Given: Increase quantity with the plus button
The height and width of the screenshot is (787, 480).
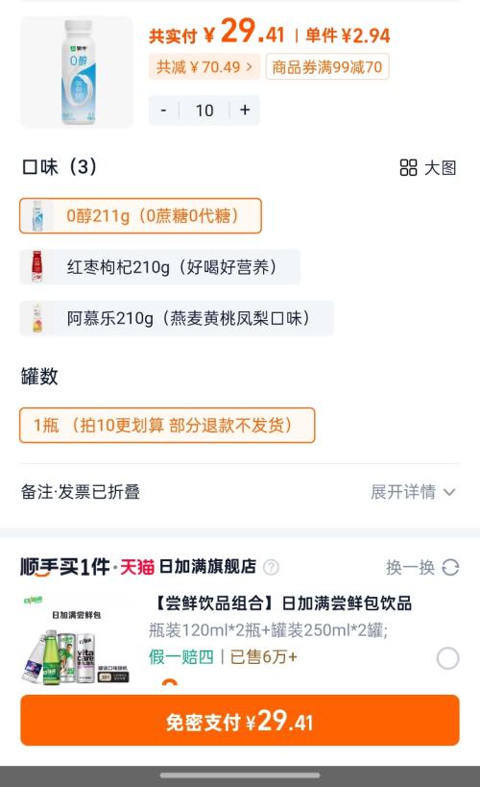Looking at the screenshot, I should click(245, 110).
